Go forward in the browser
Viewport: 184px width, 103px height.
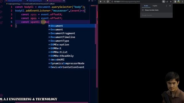[104, 1]
